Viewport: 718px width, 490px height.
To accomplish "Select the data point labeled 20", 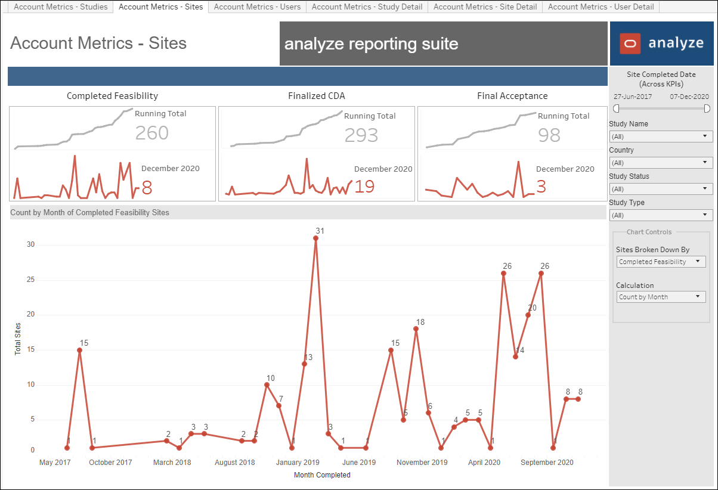I will click(528, 315).
